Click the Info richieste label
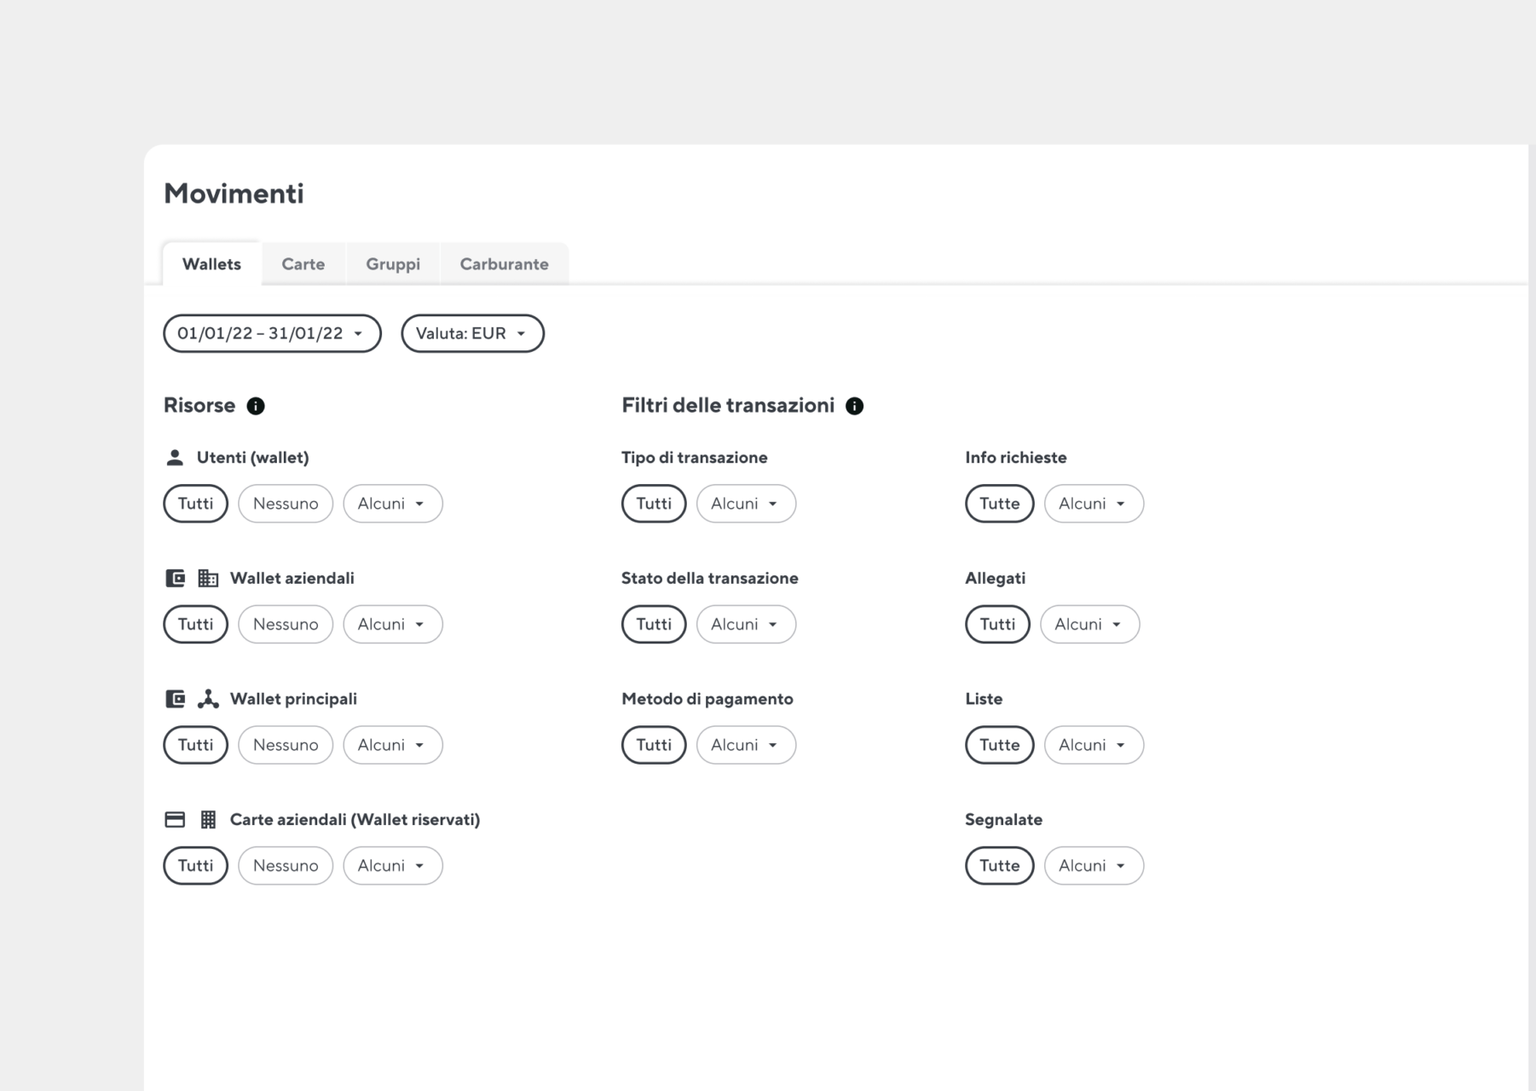The image size is (1536, 1091). click(1016, 458)
